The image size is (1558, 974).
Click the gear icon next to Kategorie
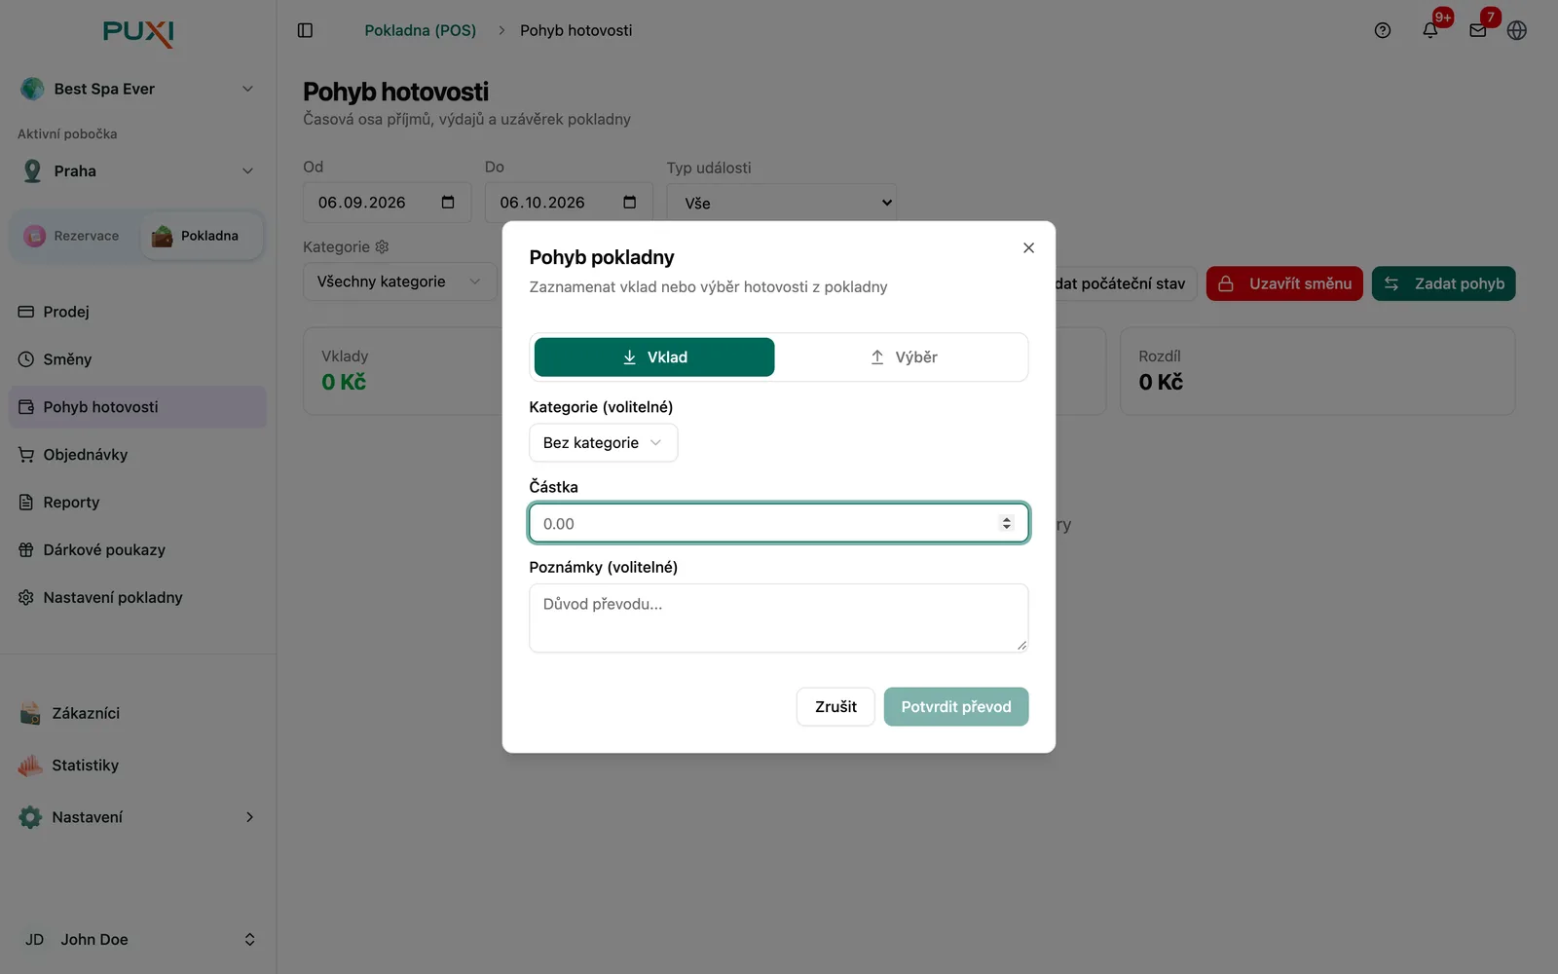383,247
